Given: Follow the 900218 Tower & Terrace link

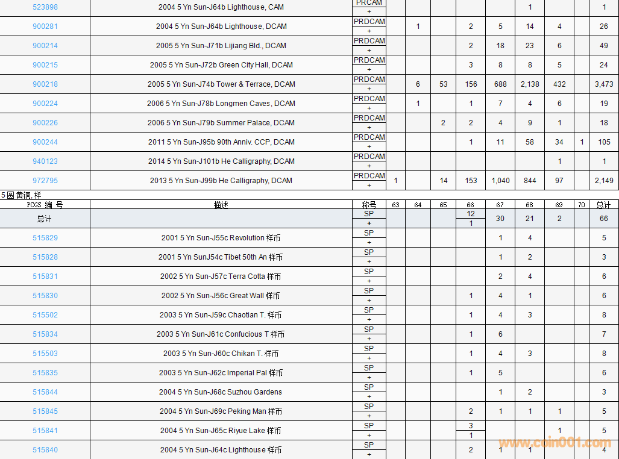Looking at the screenshot, I should pyautogui.click(x=45, y=84).
